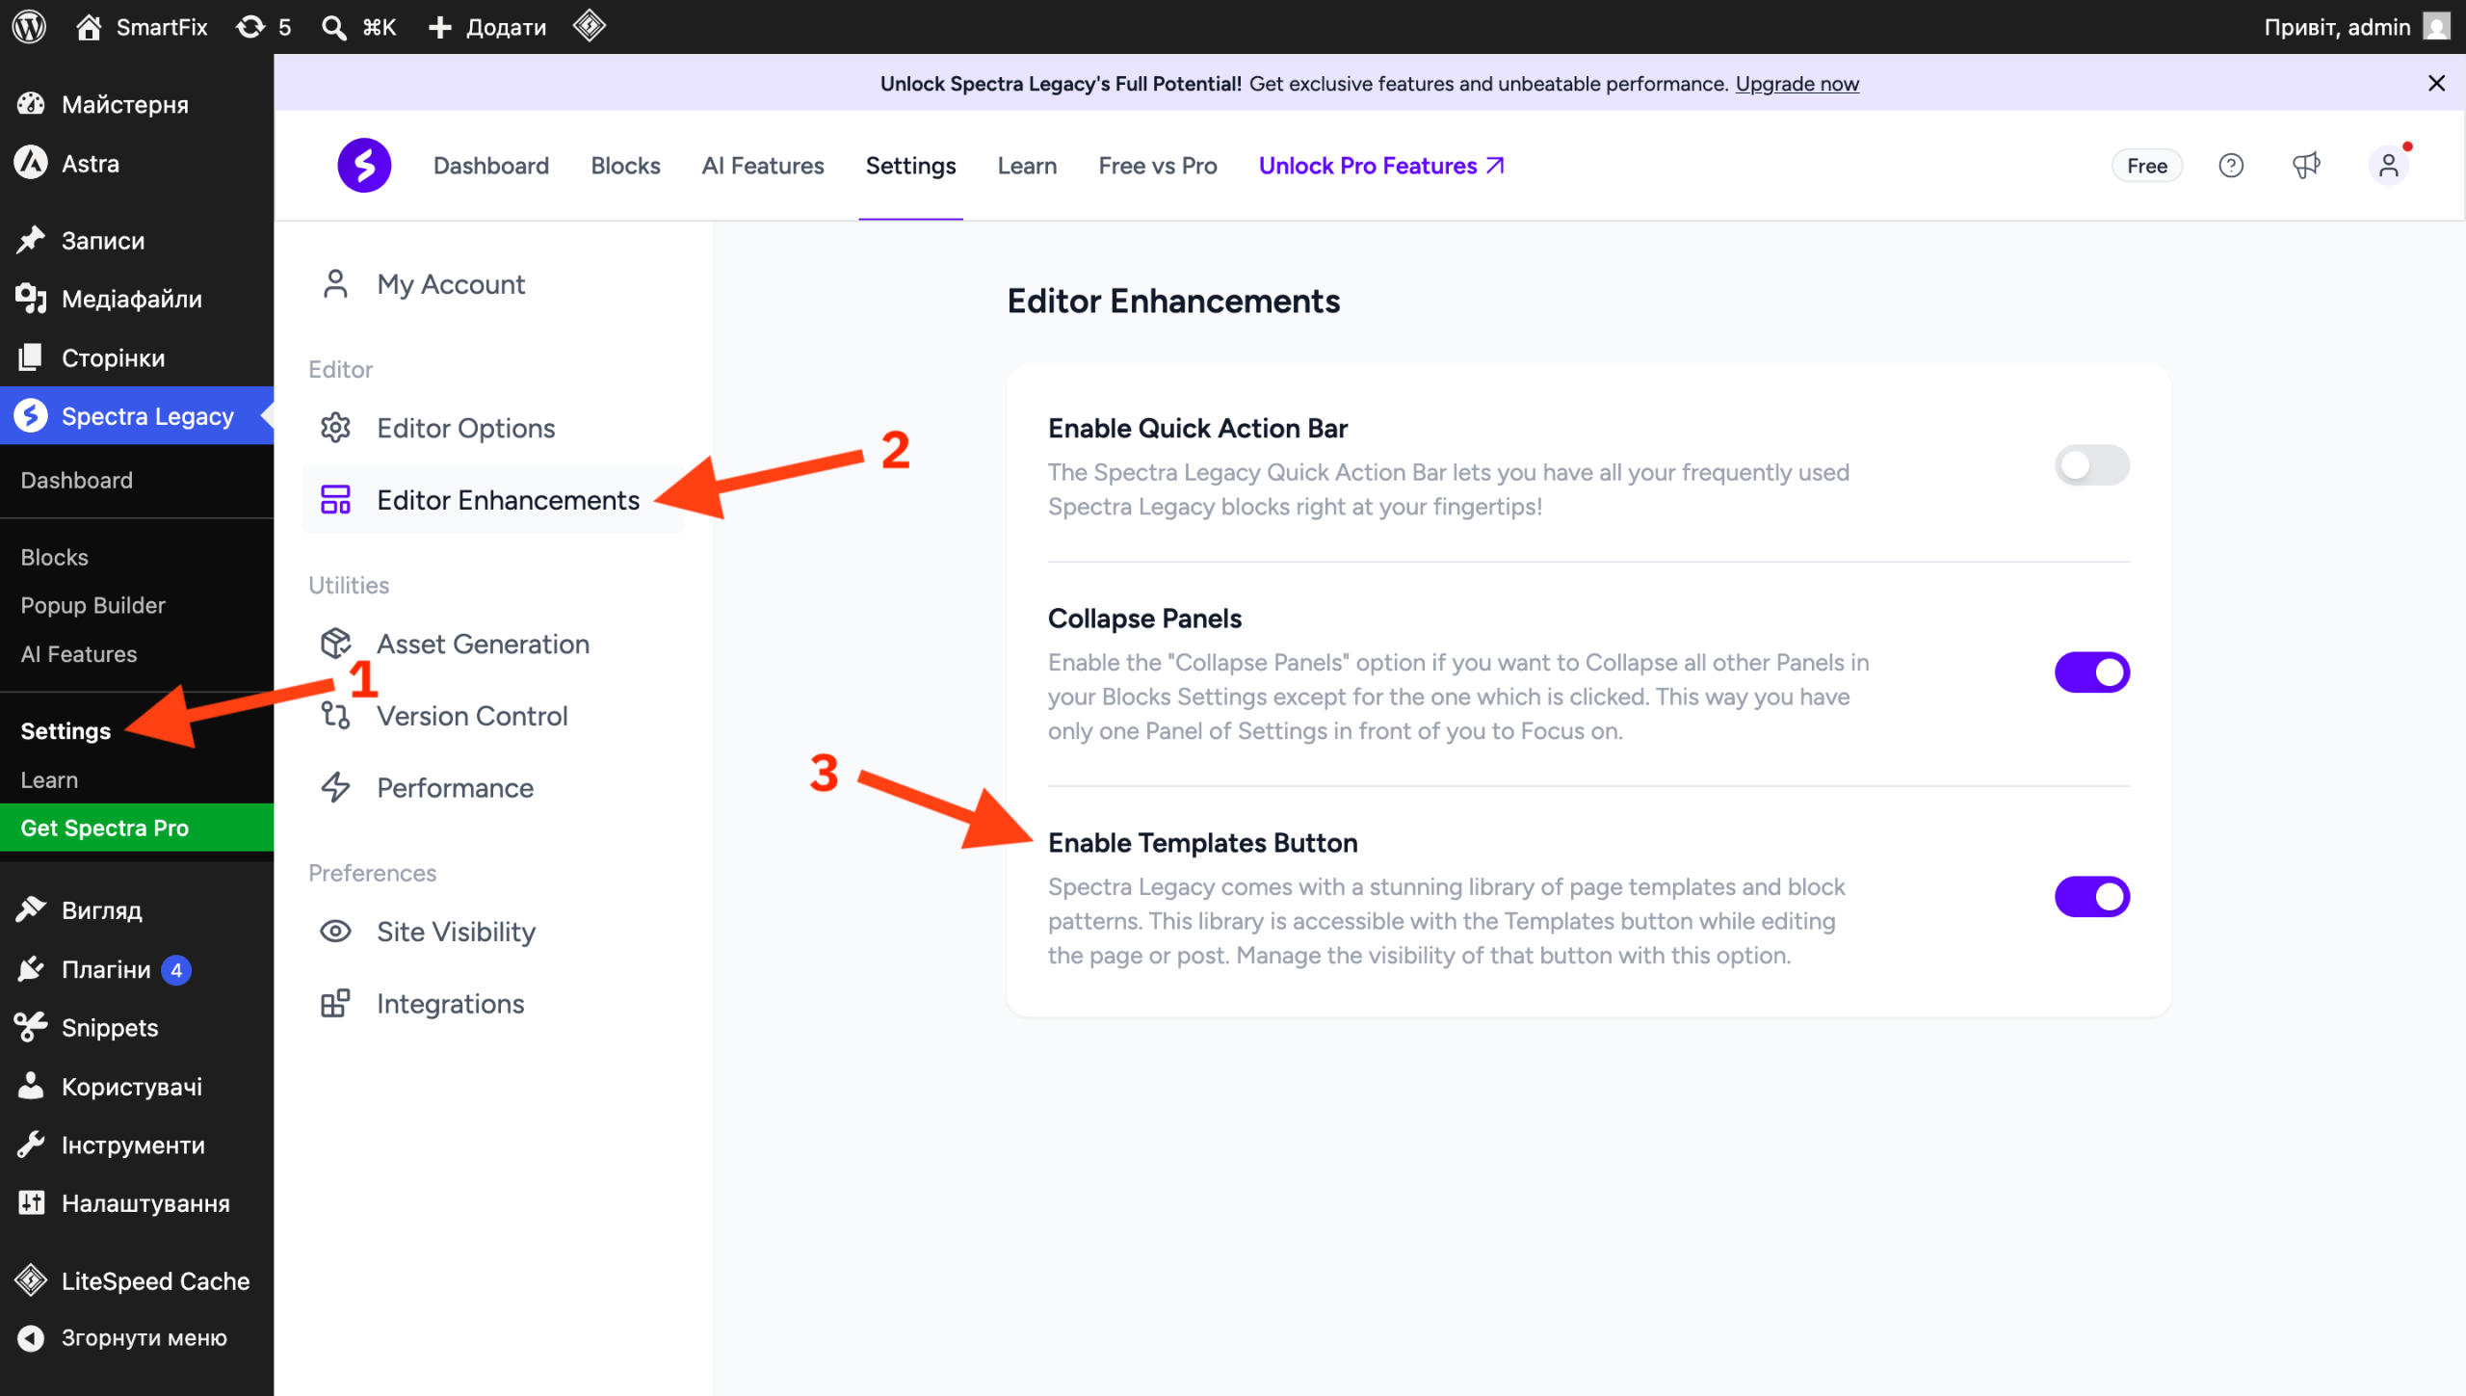Screen dimensions: 2466x1396
Task: Open Сторінки in WordPress sidebar
Action: point(137,357)
